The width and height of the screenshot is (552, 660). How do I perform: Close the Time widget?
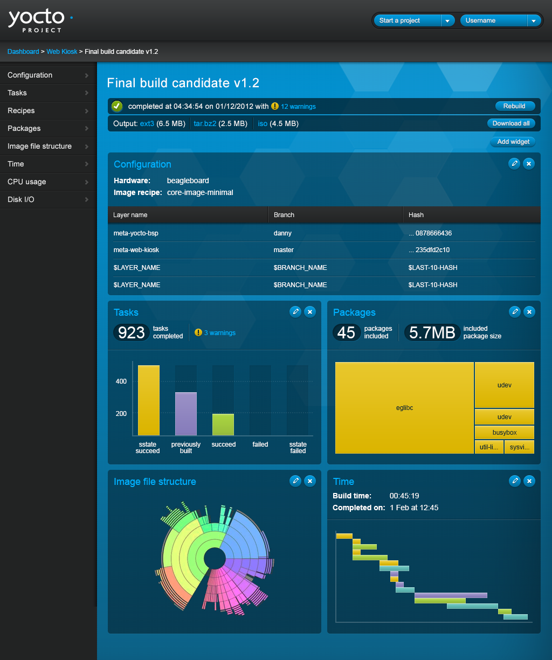pos(529,481)
